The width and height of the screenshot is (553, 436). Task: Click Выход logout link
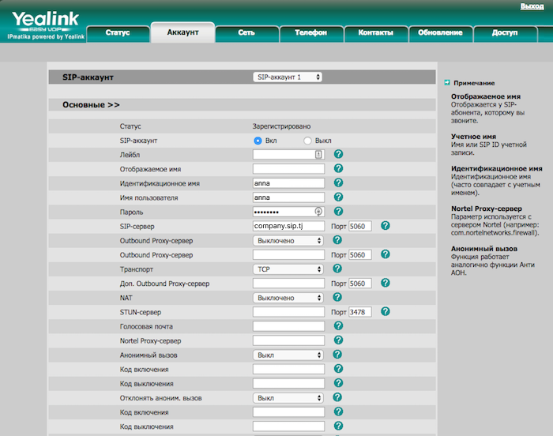pyautogui.click(x=532, y=6)
